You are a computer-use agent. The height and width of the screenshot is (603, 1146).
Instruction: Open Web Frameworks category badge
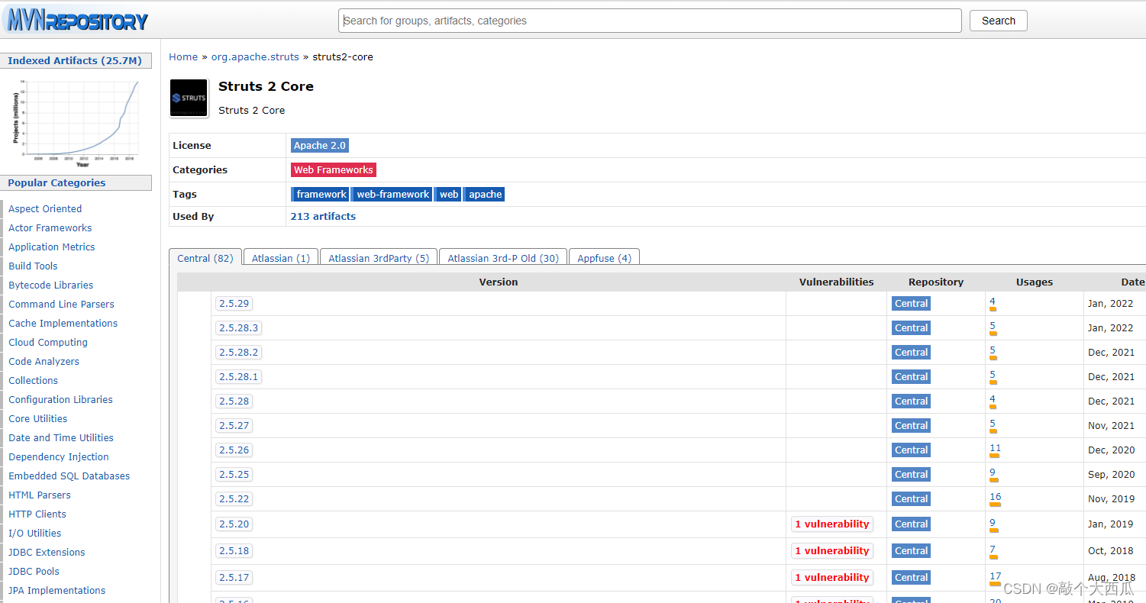click(x=334, y=169)
